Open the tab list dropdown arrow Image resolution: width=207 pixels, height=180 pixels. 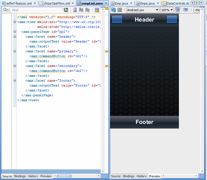click(x=201, y=3)
